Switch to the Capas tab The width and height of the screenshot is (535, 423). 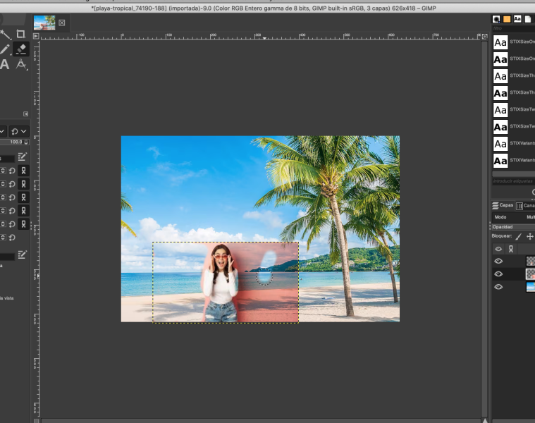pos(503,206)
